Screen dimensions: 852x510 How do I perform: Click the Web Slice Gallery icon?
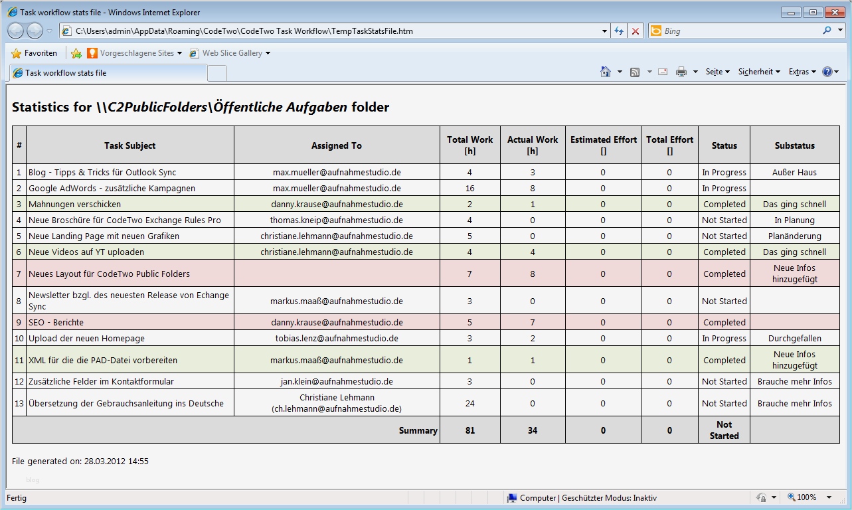click(193, 53)
